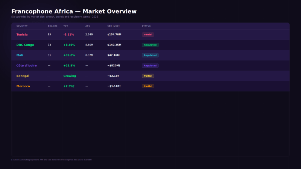Click the Morocco country name
Image resolution: width=301 pixels, height=169 pixels.
pos(23,86)
